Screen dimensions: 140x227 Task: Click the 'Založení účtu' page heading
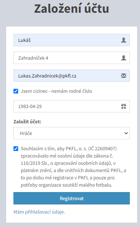point(72,8)
